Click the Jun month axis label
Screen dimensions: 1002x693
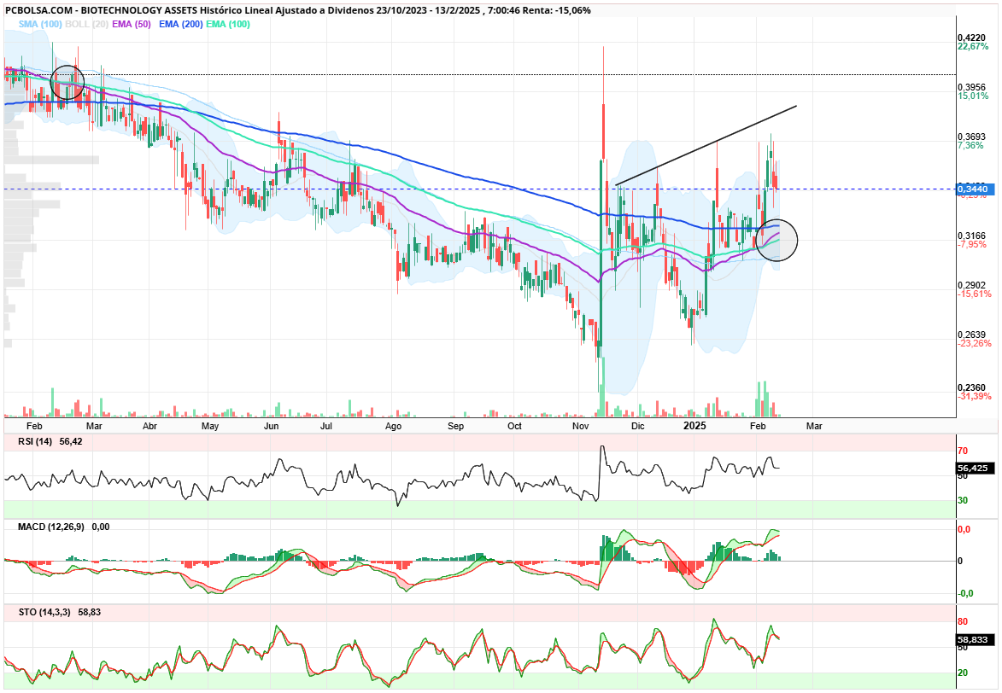tap(271, 426)
